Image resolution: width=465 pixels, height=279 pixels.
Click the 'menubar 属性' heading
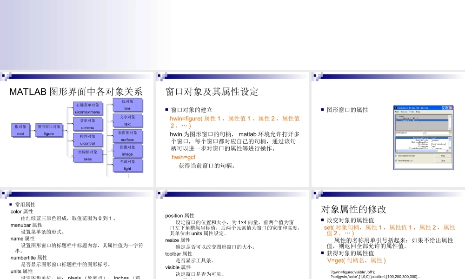pyautogui.click(x=26, y=225)
